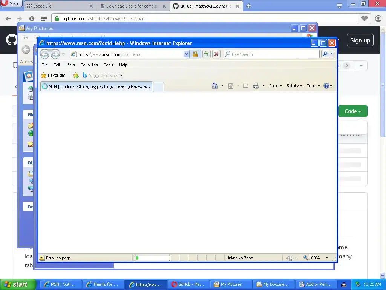The image size is (386, 290).
Task: Click the Error on page warning icon
Action: (x=42, y=258)
